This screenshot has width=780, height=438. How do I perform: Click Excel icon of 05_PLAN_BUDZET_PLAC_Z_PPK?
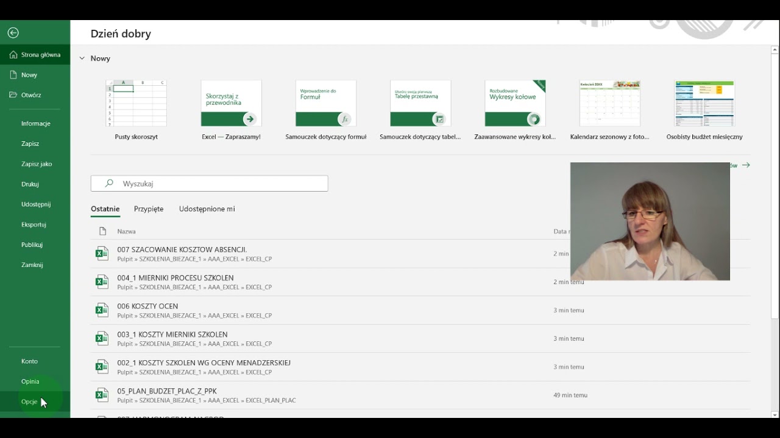102,395
